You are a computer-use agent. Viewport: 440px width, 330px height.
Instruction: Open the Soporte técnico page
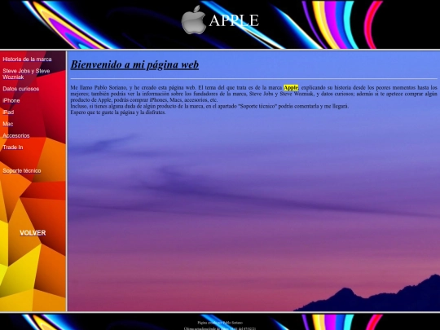tap(22, 170)
